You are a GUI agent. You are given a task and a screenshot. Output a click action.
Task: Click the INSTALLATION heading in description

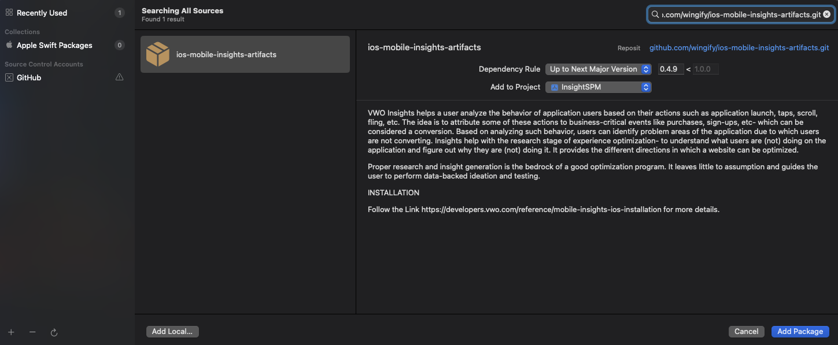[394, 192]
